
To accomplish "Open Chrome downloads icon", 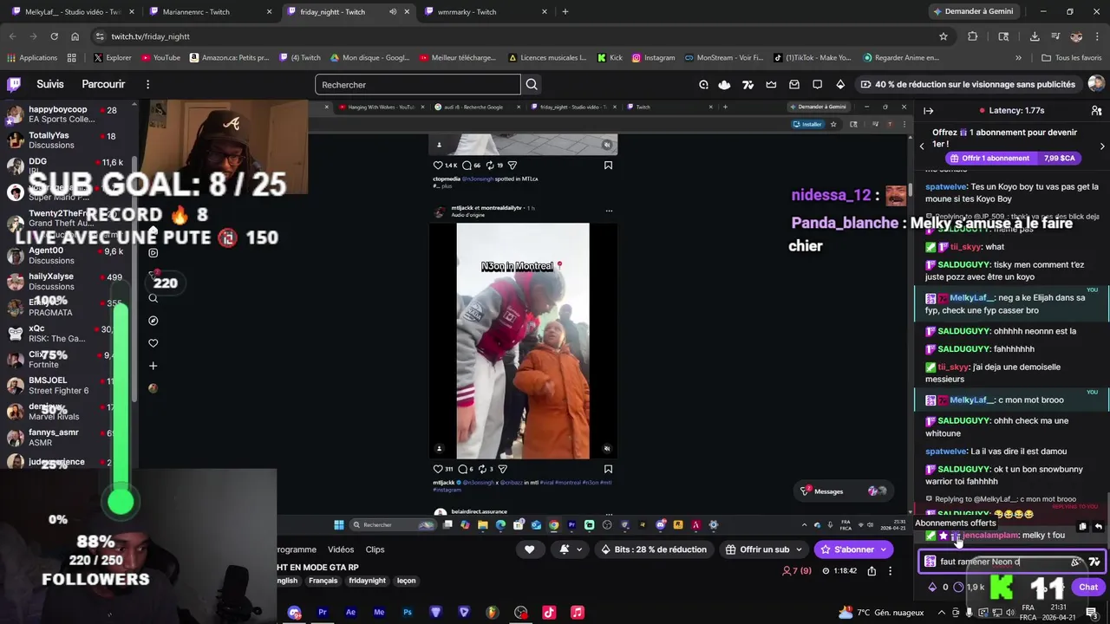I will 1035,36.
